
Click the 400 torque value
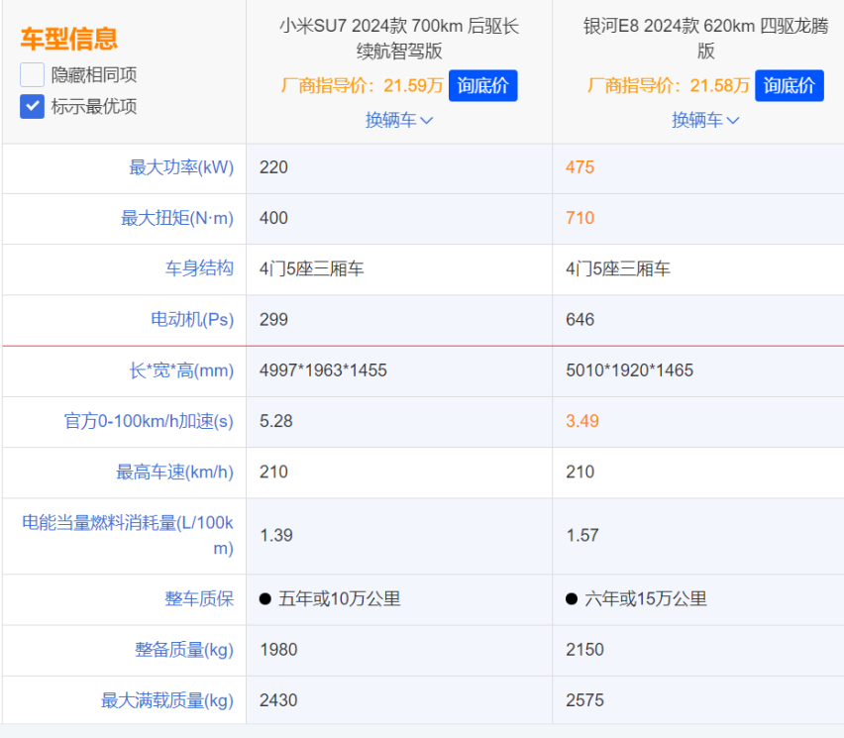[x=273, y=218]
